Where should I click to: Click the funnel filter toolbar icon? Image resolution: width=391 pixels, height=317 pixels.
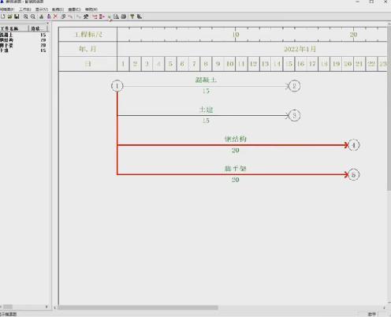pyautogui.click(x=132, y=17)
